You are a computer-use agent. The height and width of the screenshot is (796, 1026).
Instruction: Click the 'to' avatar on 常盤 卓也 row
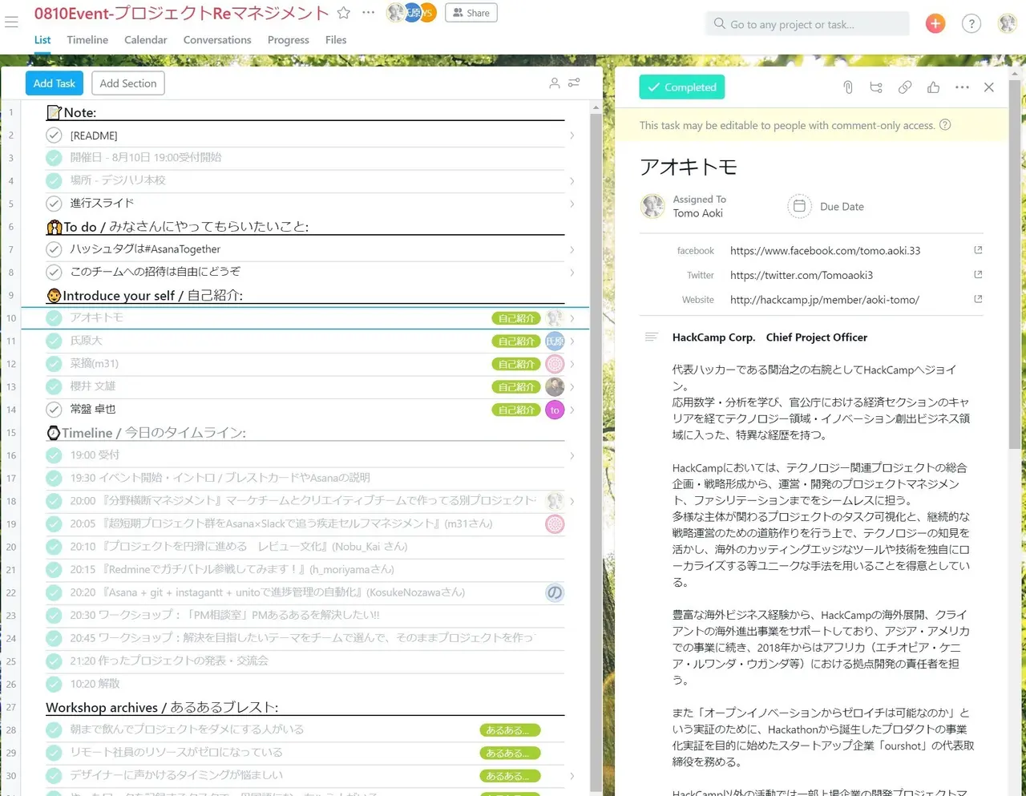555,410
